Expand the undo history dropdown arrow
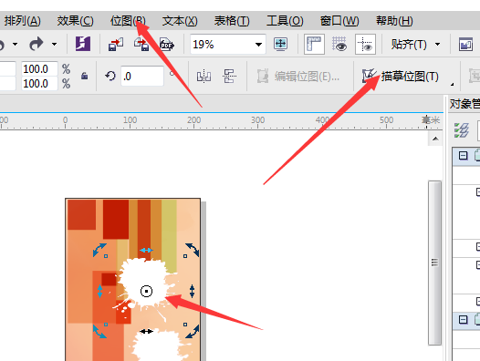480x361 pixels. click(x=15, y=45)
